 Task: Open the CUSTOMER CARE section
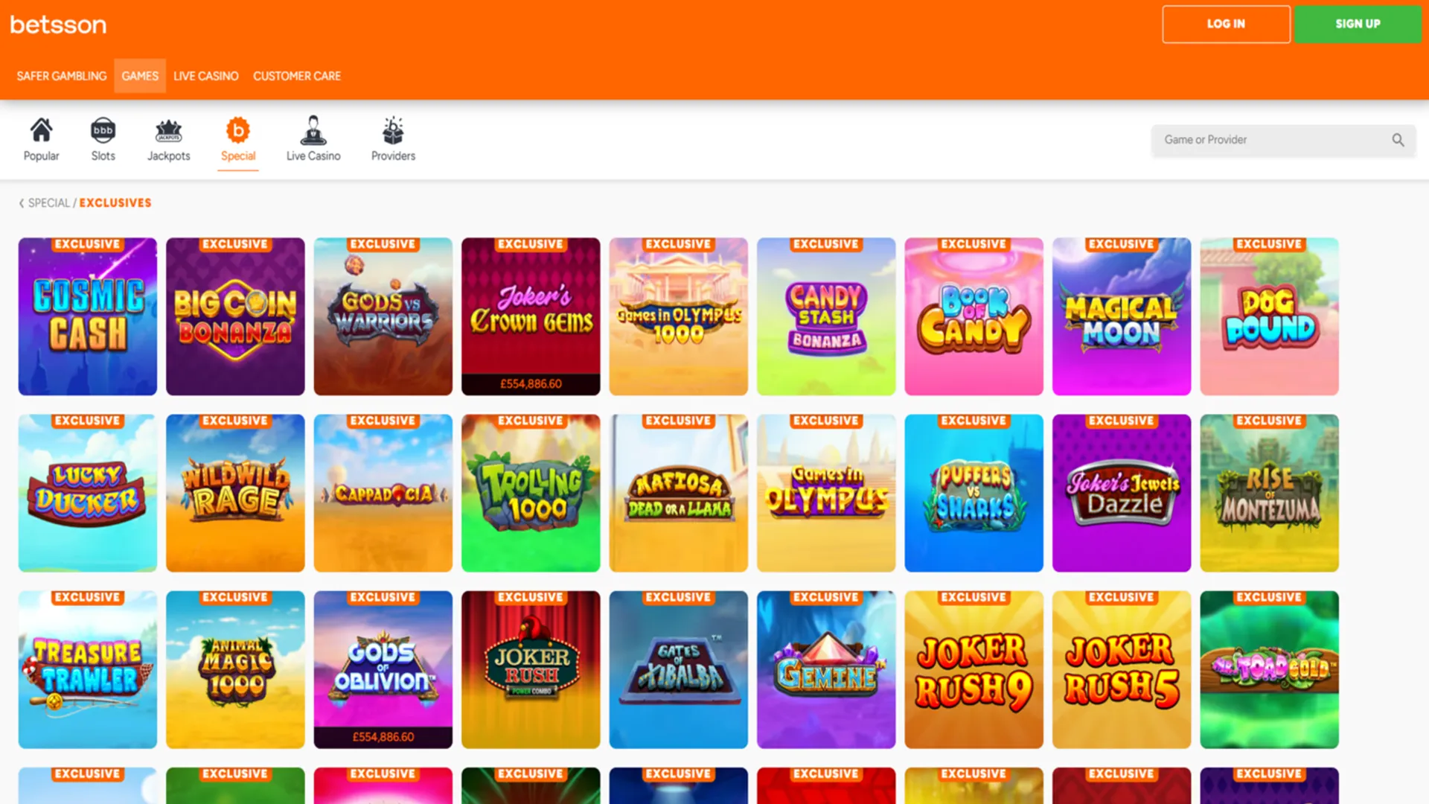coord(296,75)
